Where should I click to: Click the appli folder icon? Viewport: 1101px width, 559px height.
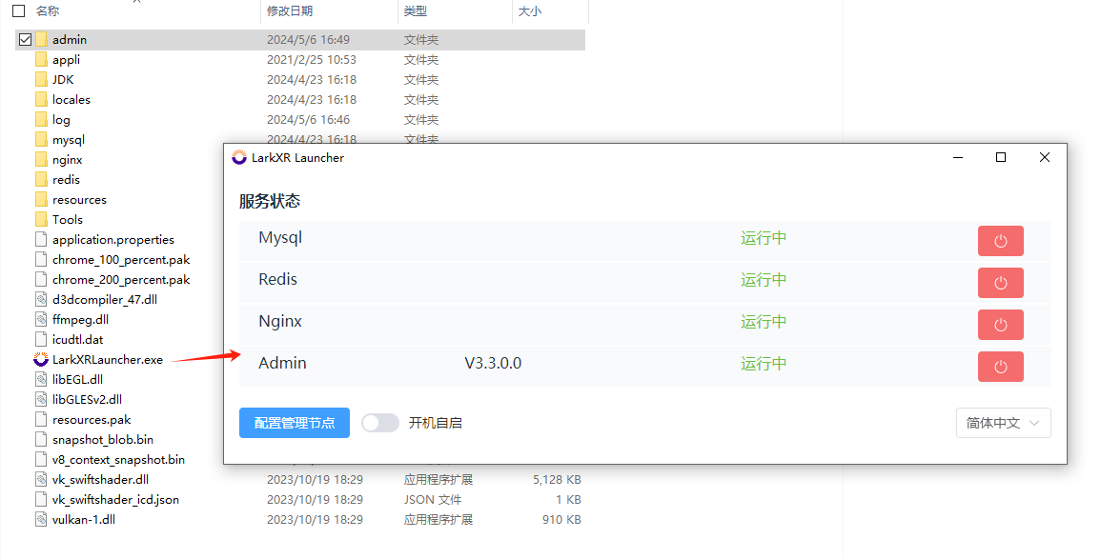pos(41,60)
